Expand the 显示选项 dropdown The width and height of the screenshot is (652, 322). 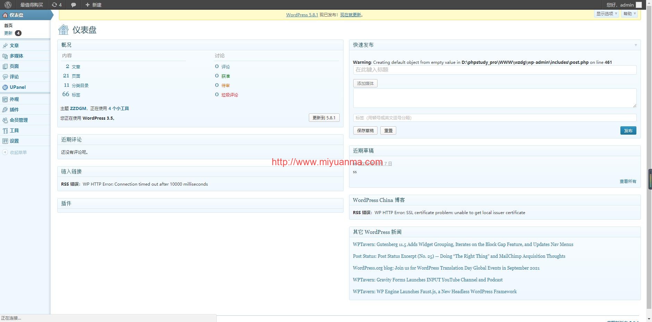(x=607, y=14)
